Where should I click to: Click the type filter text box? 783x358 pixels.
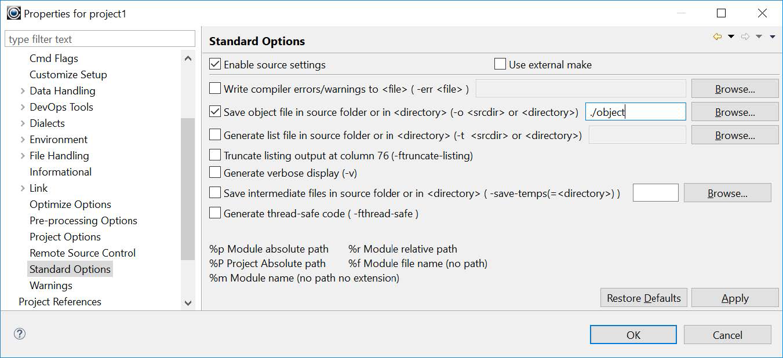point(100,39)
